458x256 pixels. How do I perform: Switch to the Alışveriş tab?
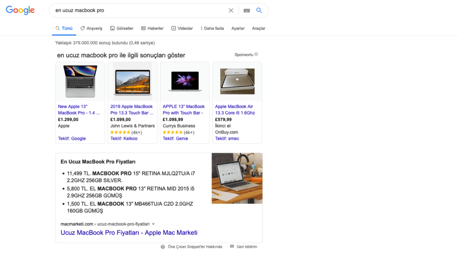(91, 28)
